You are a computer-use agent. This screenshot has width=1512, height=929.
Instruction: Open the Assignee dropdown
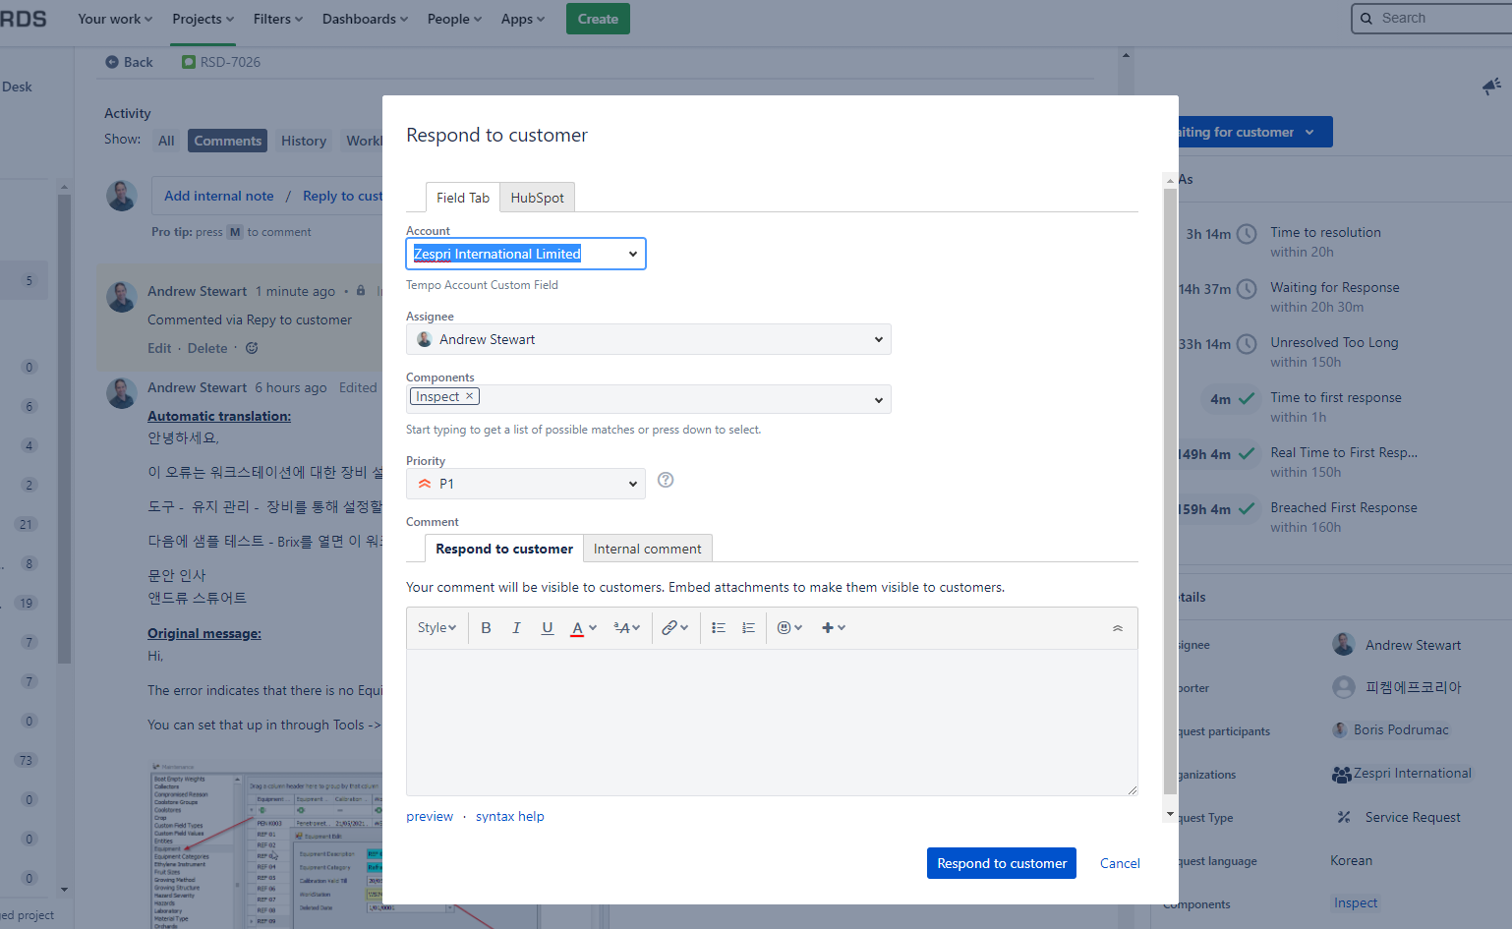(649, 339)
